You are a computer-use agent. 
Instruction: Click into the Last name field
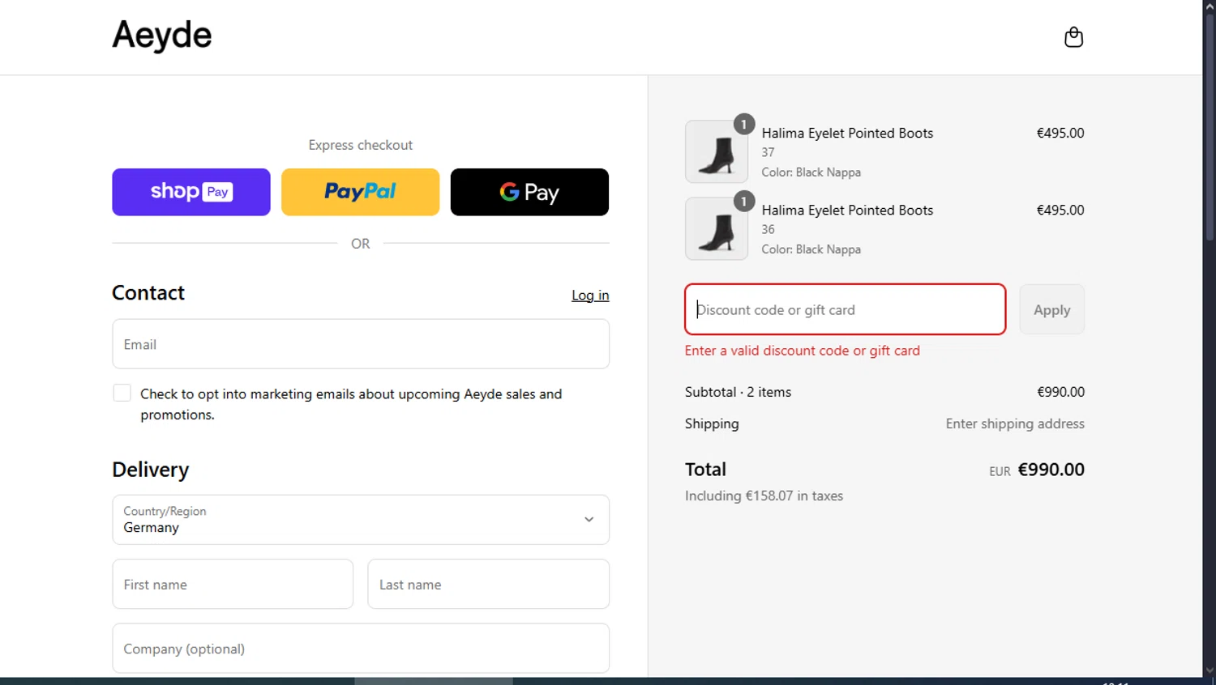[x=488, y=584]
